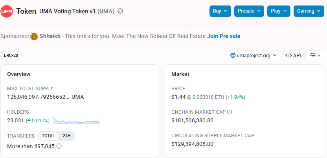The width and height of the screenshot is (327, 158).
Task: Open the umaproject.org website dropdown
Action: pos(254,56)
